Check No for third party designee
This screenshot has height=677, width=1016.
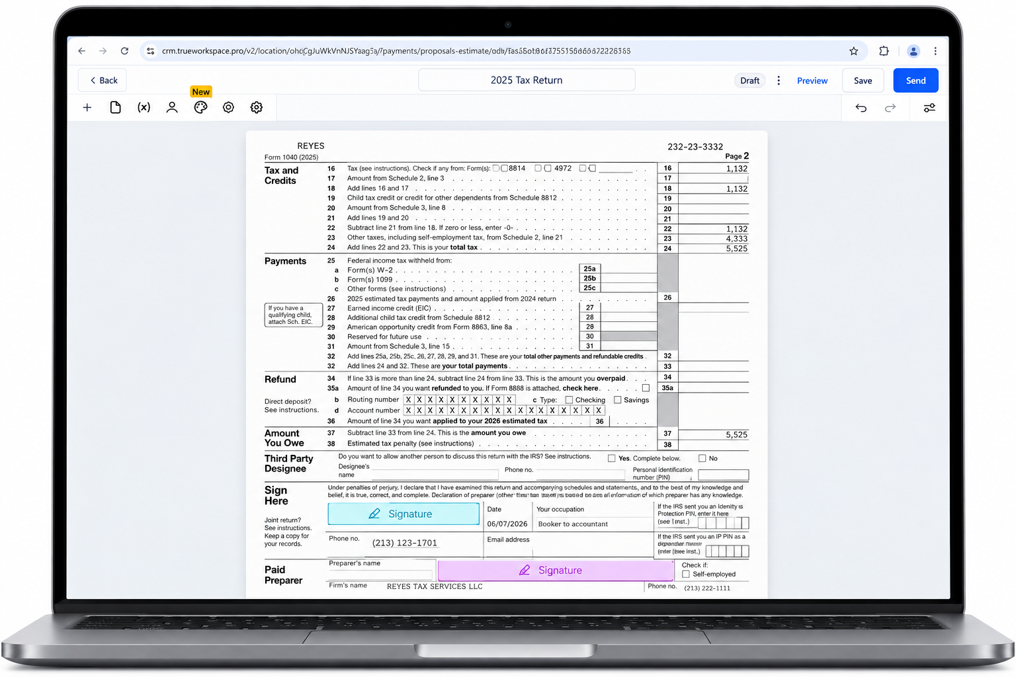[x=702, y=458]
